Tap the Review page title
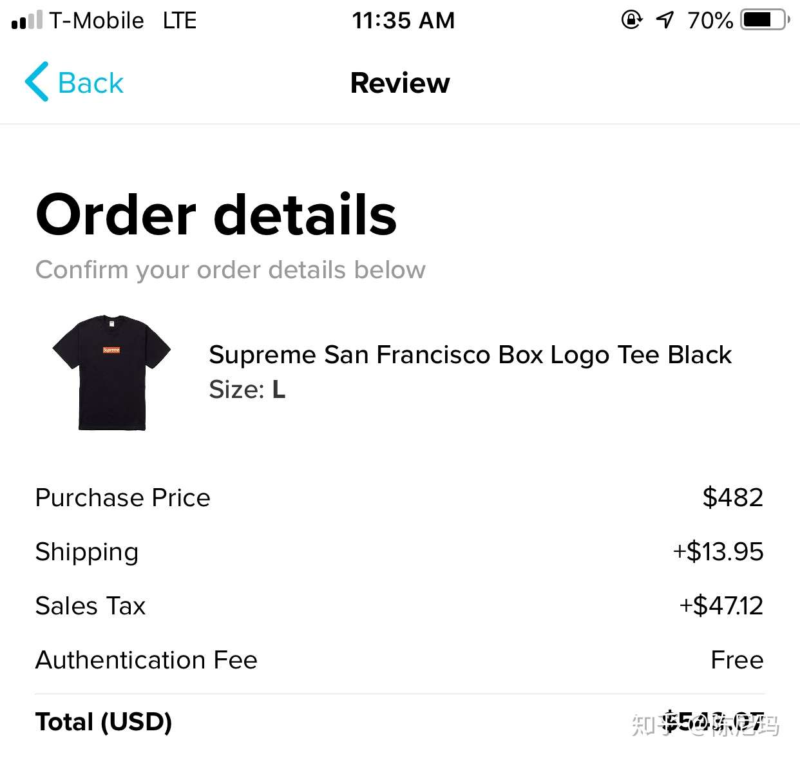The image size is (800, 758). point(400,83)
